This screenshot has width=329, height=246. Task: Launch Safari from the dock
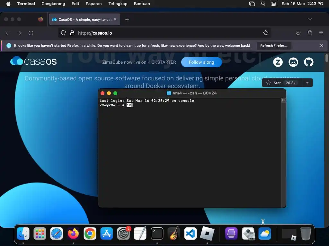click(57, 234)
